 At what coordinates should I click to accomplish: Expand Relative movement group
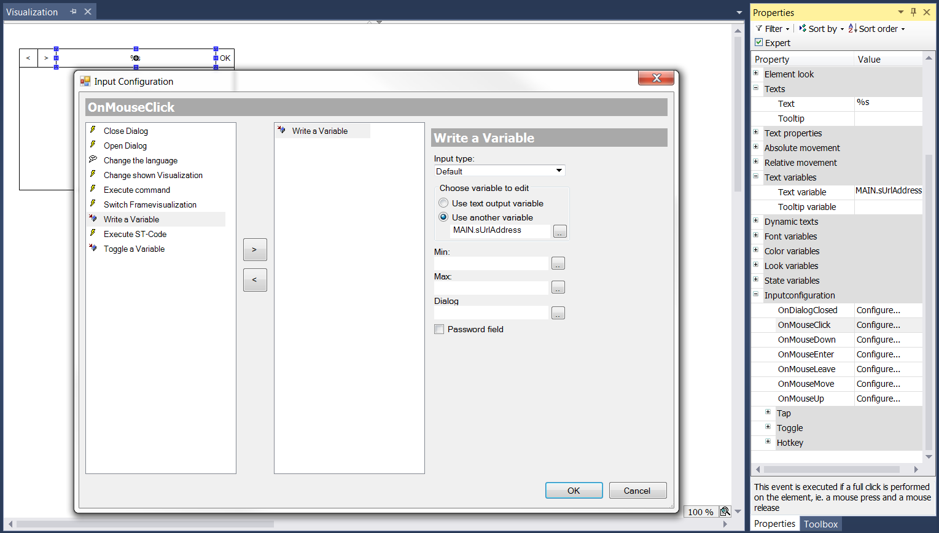(x=756, y=162)
